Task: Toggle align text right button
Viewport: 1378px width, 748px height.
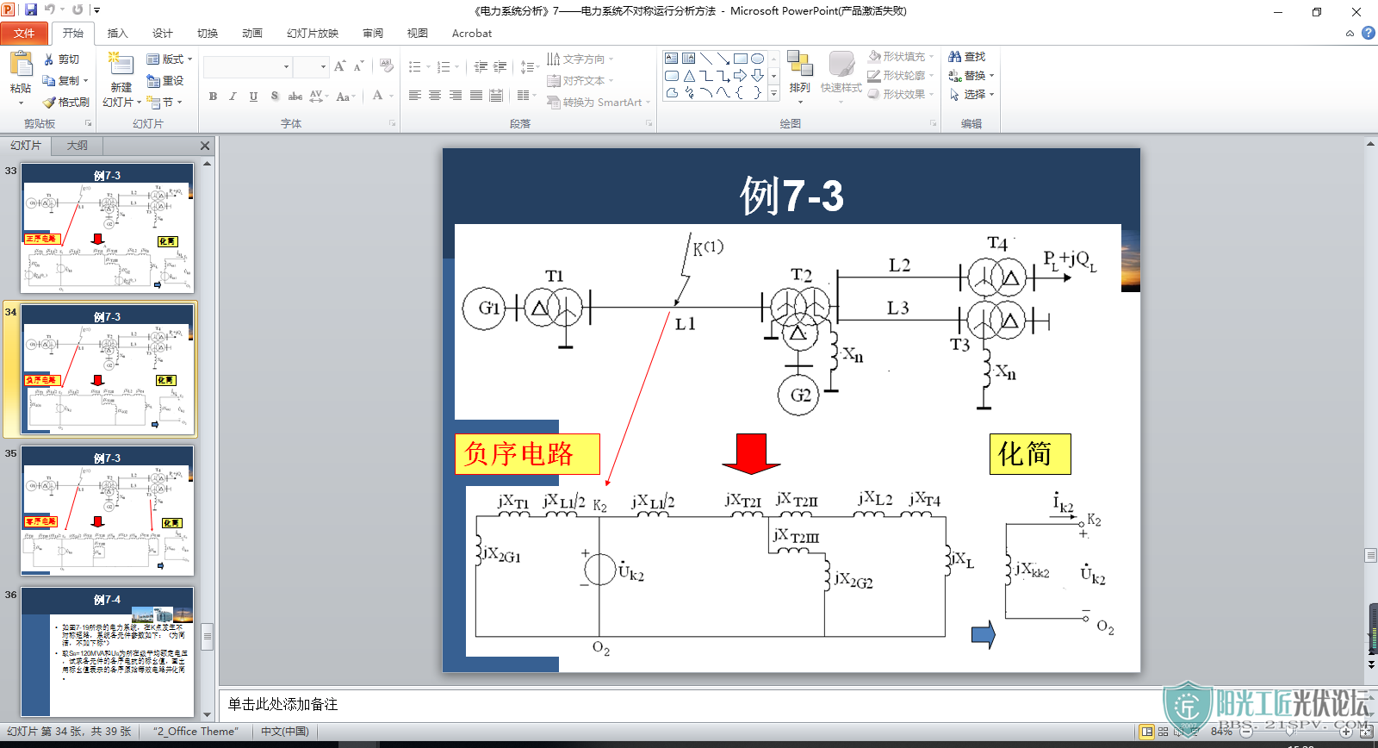Action: tap(456, 96)
